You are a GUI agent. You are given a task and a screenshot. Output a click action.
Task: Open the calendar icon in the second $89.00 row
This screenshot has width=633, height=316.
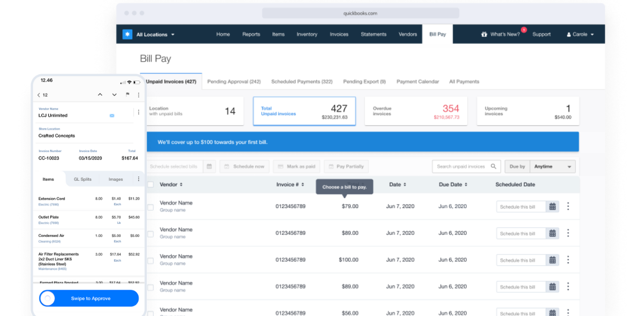point(552,287)
